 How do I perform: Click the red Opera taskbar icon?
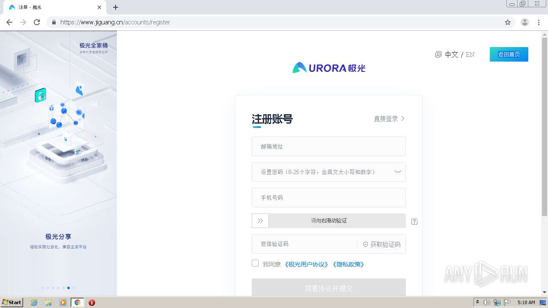pyautogui.click(x=92, y=302)
